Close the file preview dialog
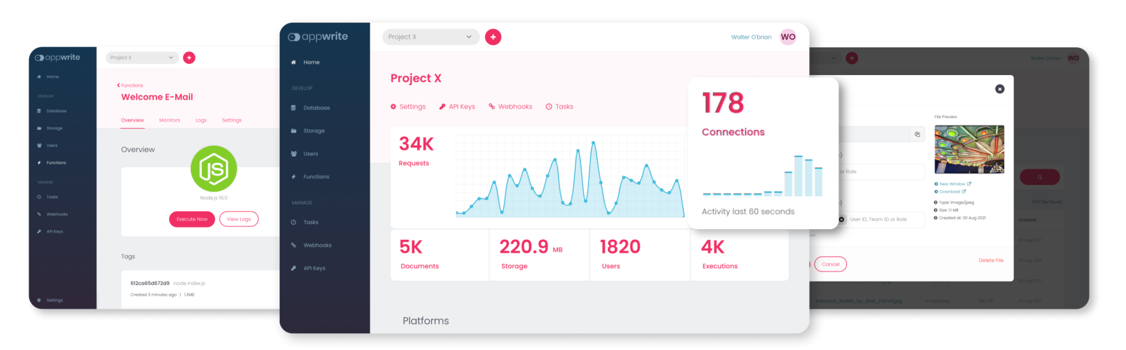Screen dimensions: 1126x350 click(x=1000, y=89)
